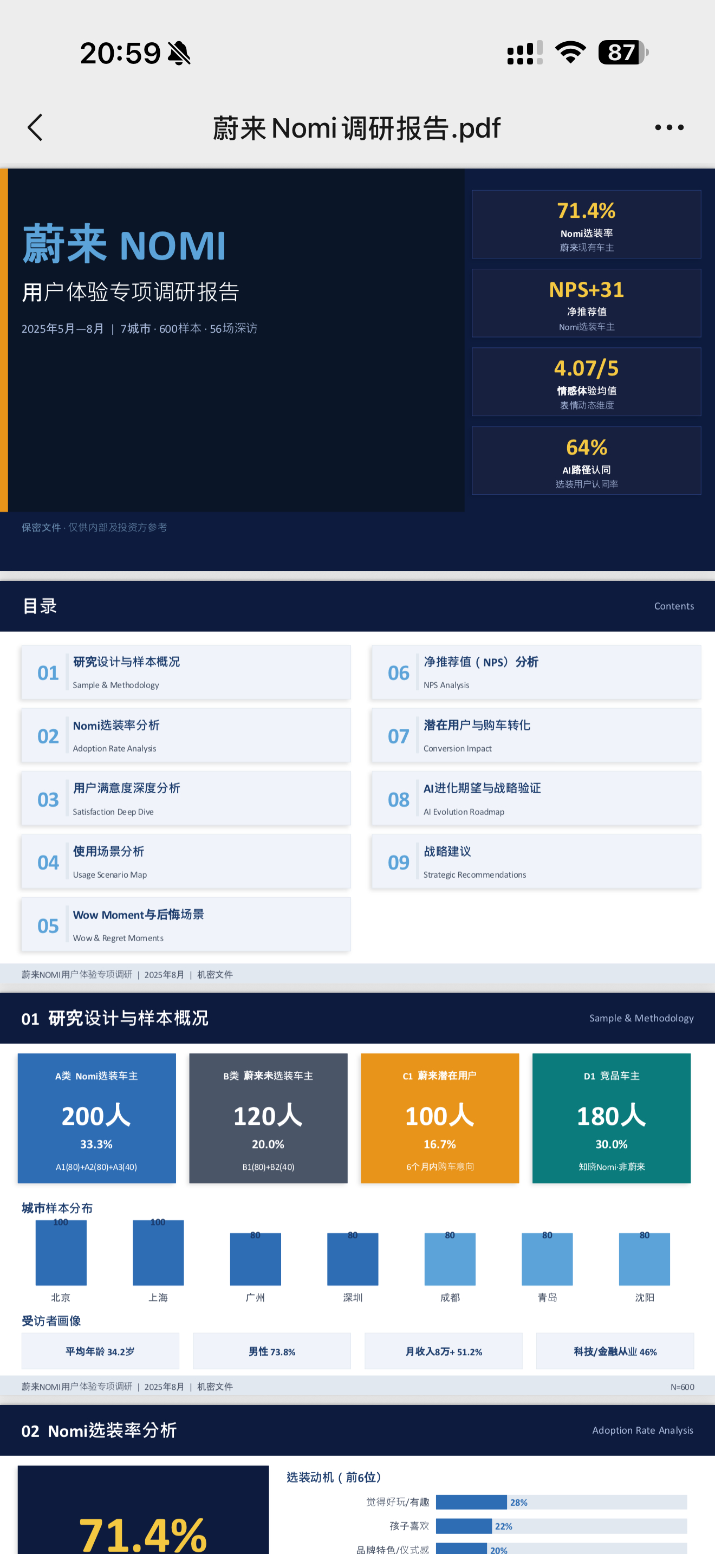Open the three-dot more options menu
This screenshot has width=715, height=1554.
click(669, 127)
